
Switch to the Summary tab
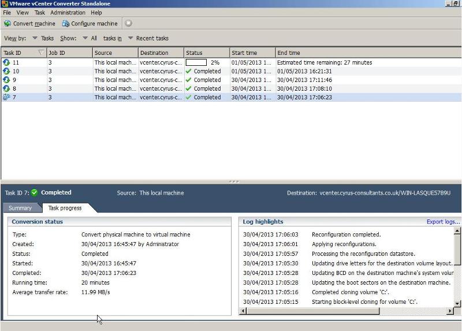tap(20, 208)
